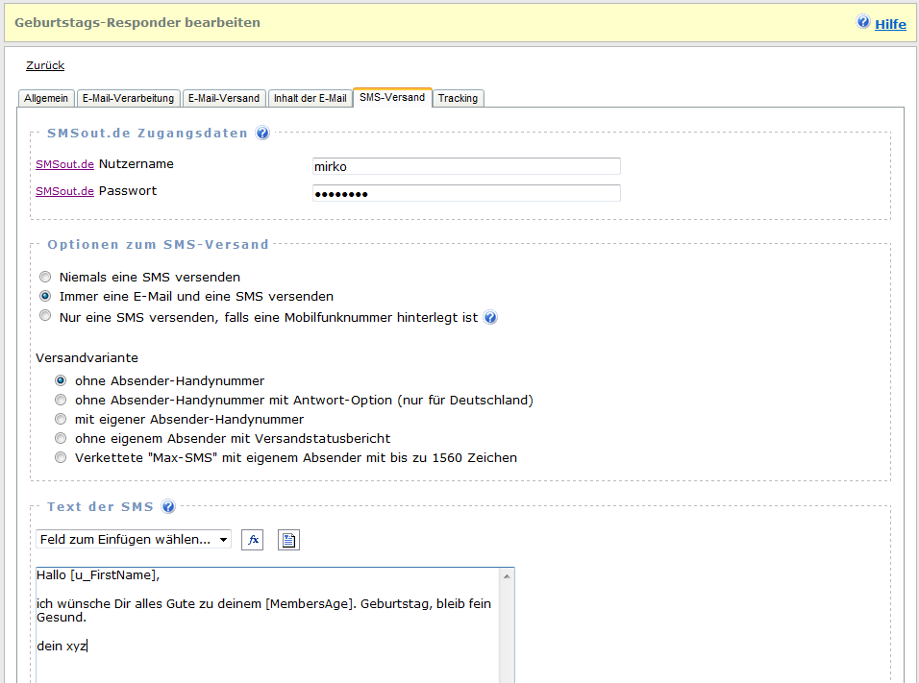The image size is (919, 683).
Task: Click help icon next to Text der SMS
Action: tap(168, 507)
